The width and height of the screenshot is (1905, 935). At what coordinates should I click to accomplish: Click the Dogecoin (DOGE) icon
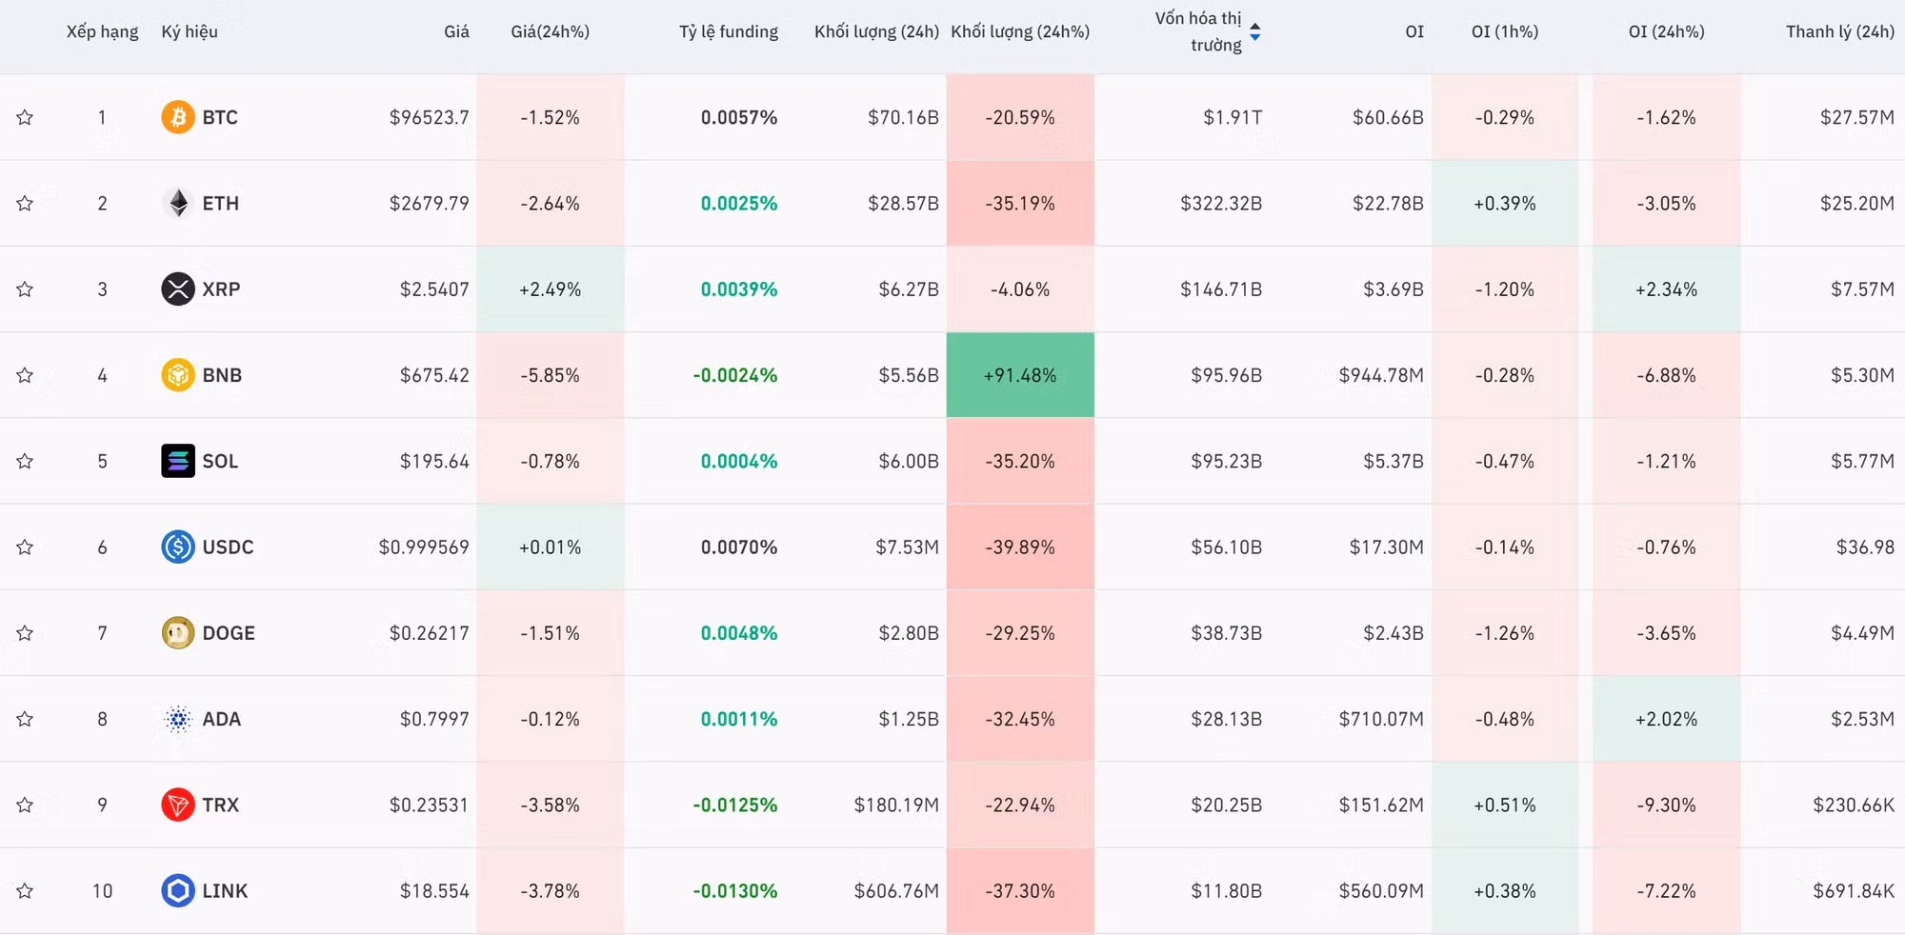click(177, 633)
